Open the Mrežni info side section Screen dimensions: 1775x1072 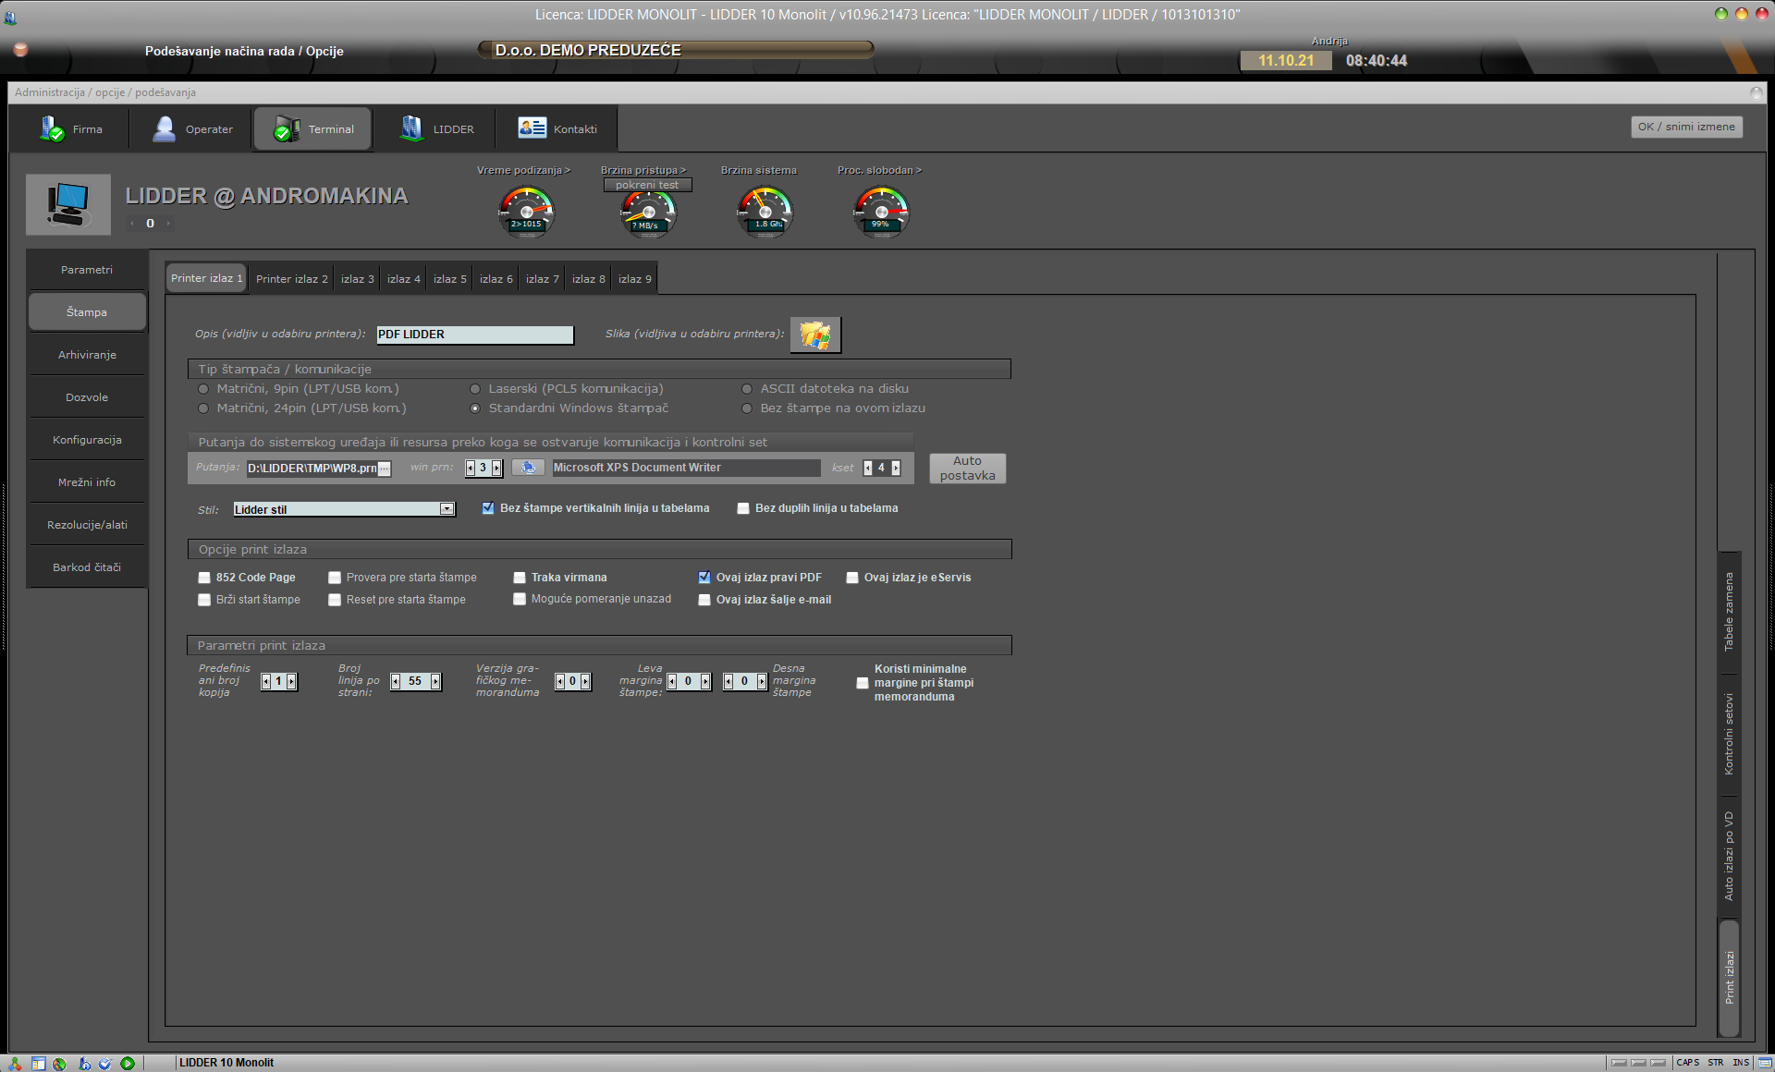point(87,482)
